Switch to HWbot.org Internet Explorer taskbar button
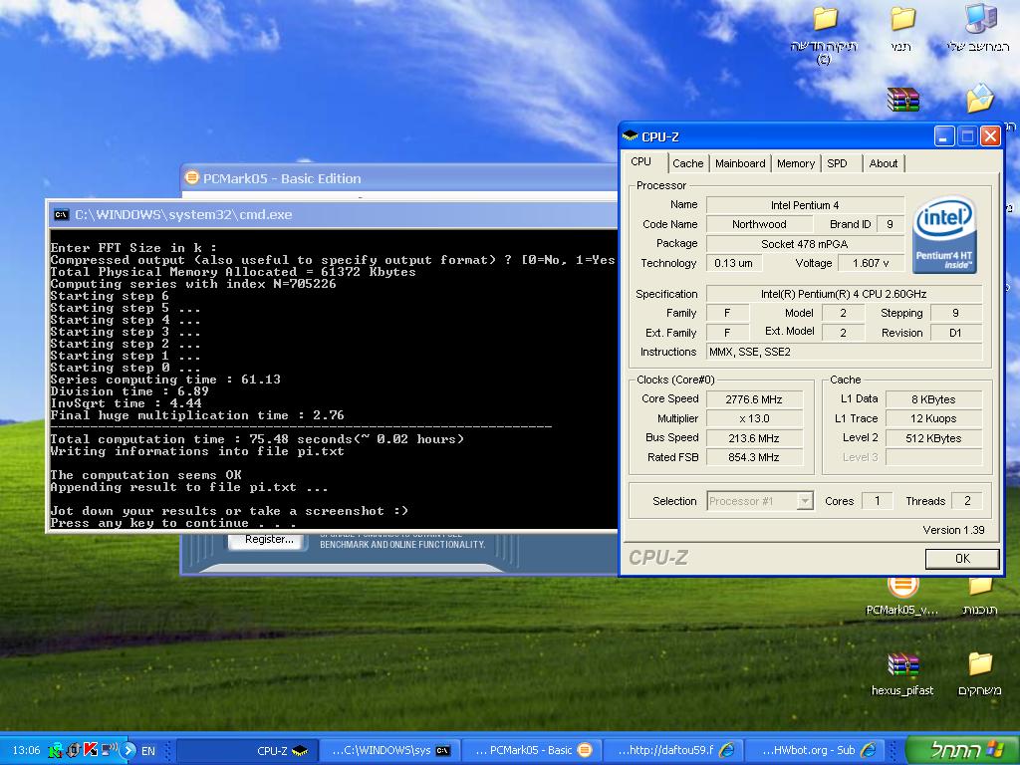Viewport: 1020px width, 765px height. (816, 750)
